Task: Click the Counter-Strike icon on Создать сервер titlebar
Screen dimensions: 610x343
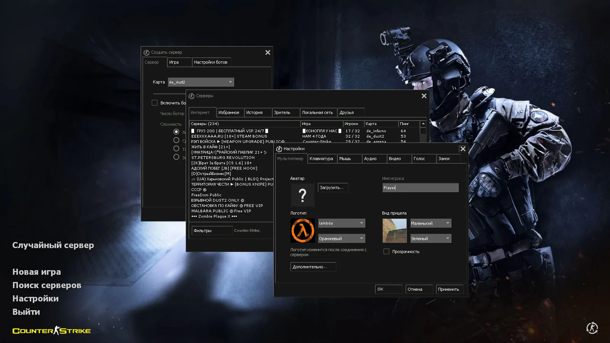Action: click(146, 52)
